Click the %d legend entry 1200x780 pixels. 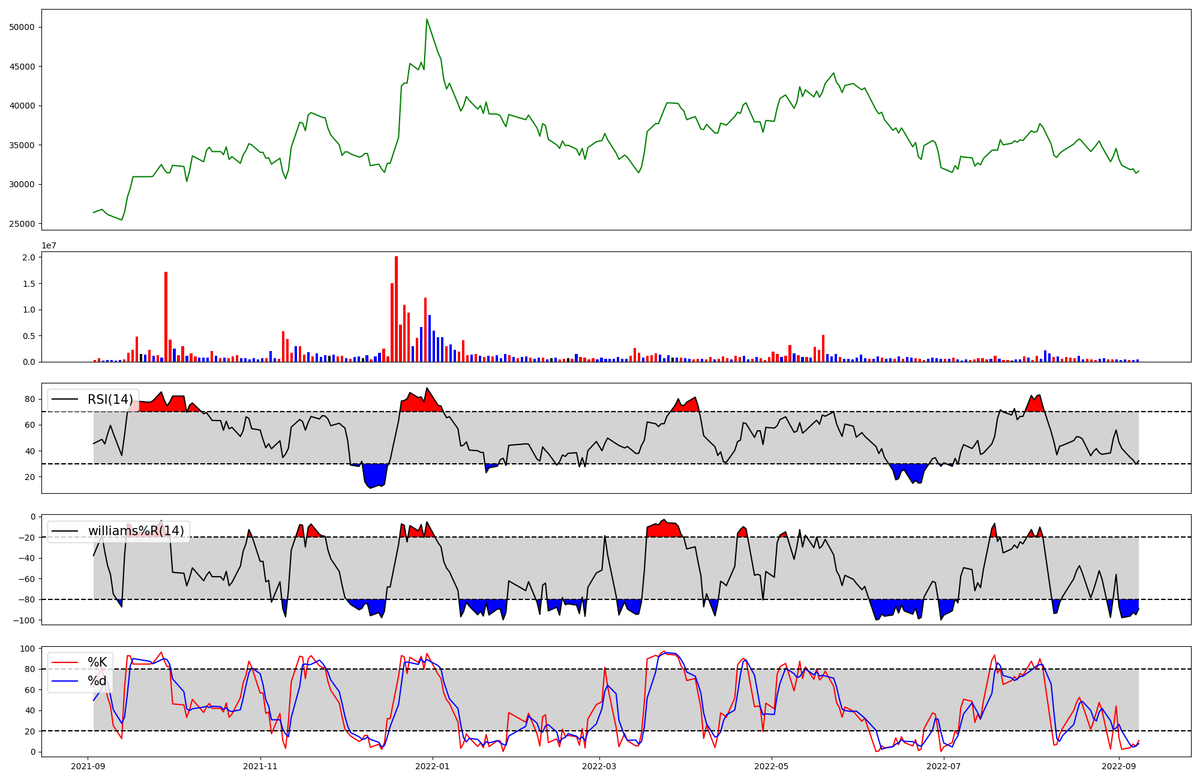97,681
